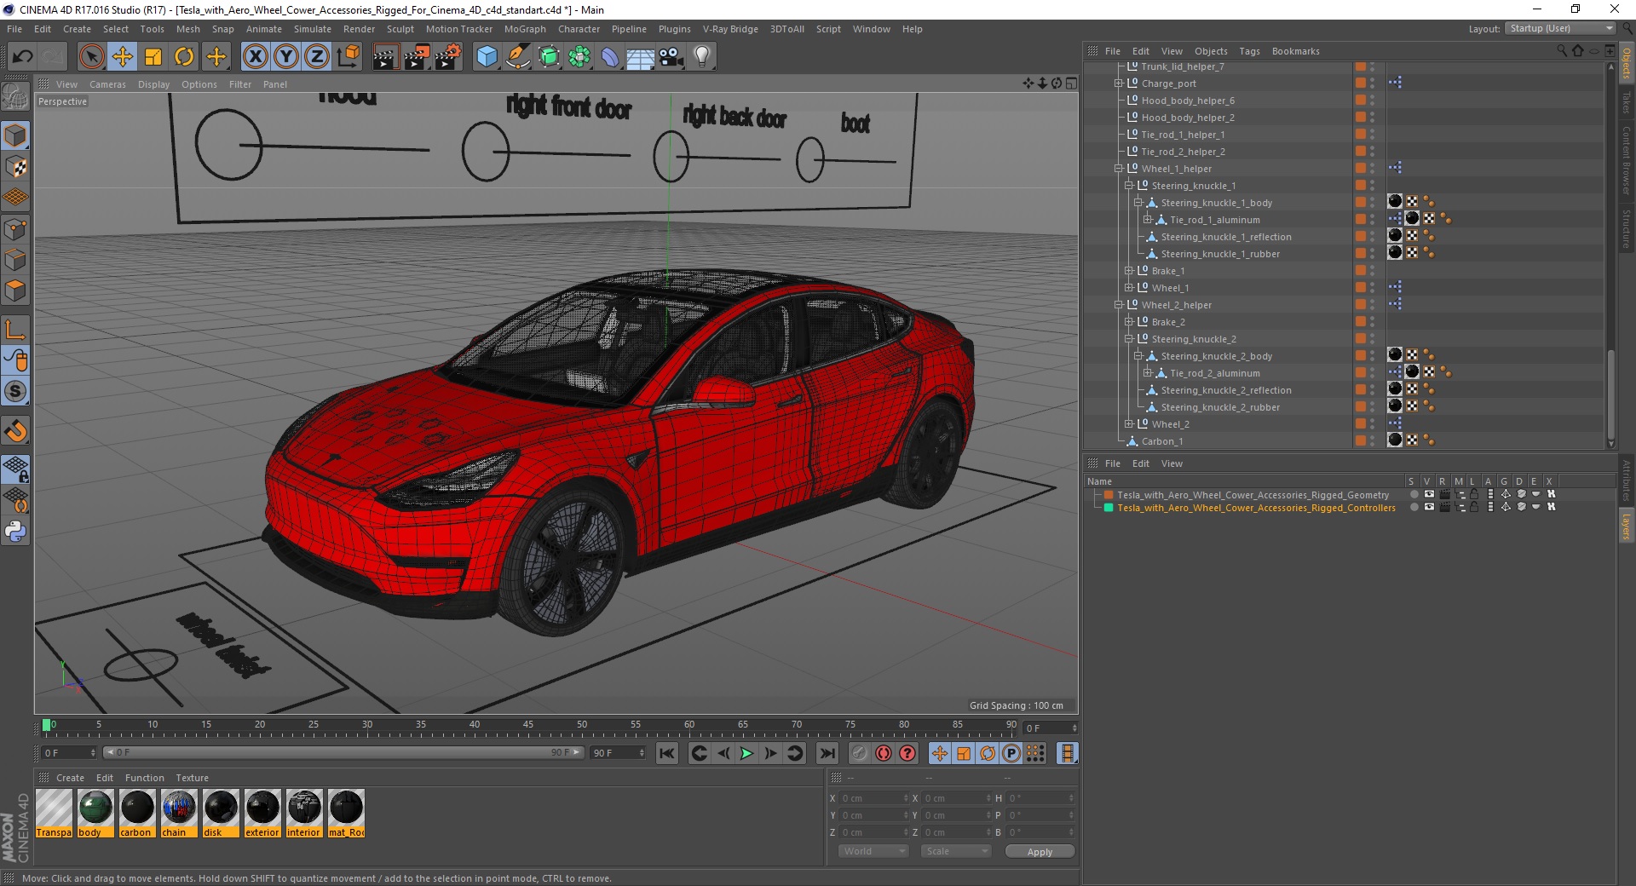
Task: Click Render View clapperboard icon
Action: pyautogui.click(x=385, y=57)
